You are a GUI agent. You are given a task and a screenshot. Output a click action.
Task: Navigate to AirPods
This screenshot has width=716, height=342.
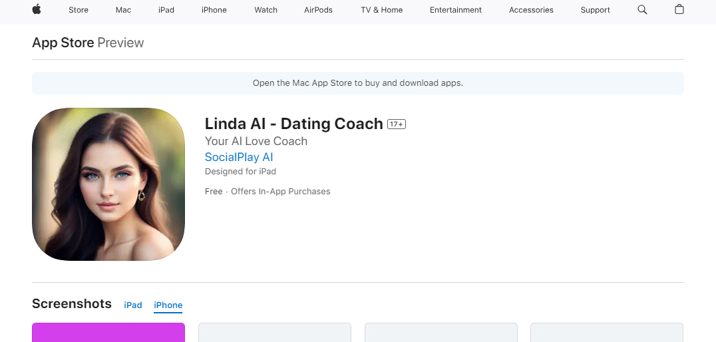318,10
